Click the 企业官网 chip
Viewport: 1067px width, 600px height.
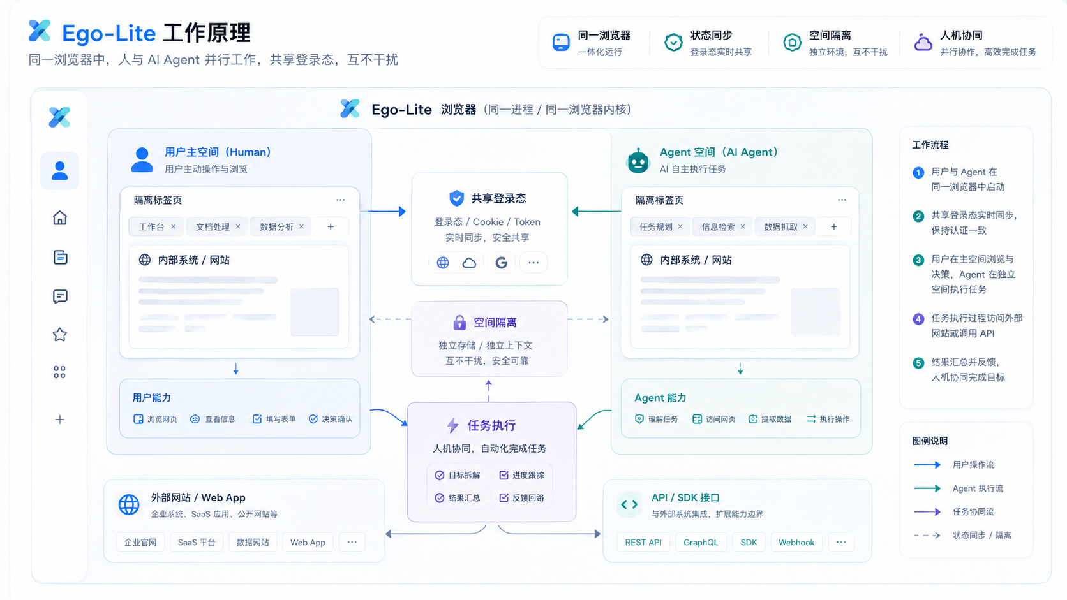(140, 542)
